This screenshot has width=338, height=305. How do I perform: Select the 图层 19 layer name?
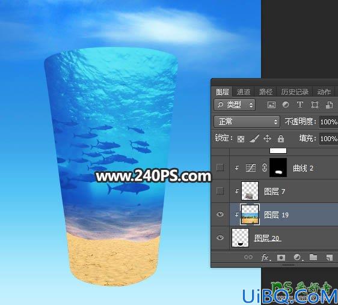[x=276, y=215]
